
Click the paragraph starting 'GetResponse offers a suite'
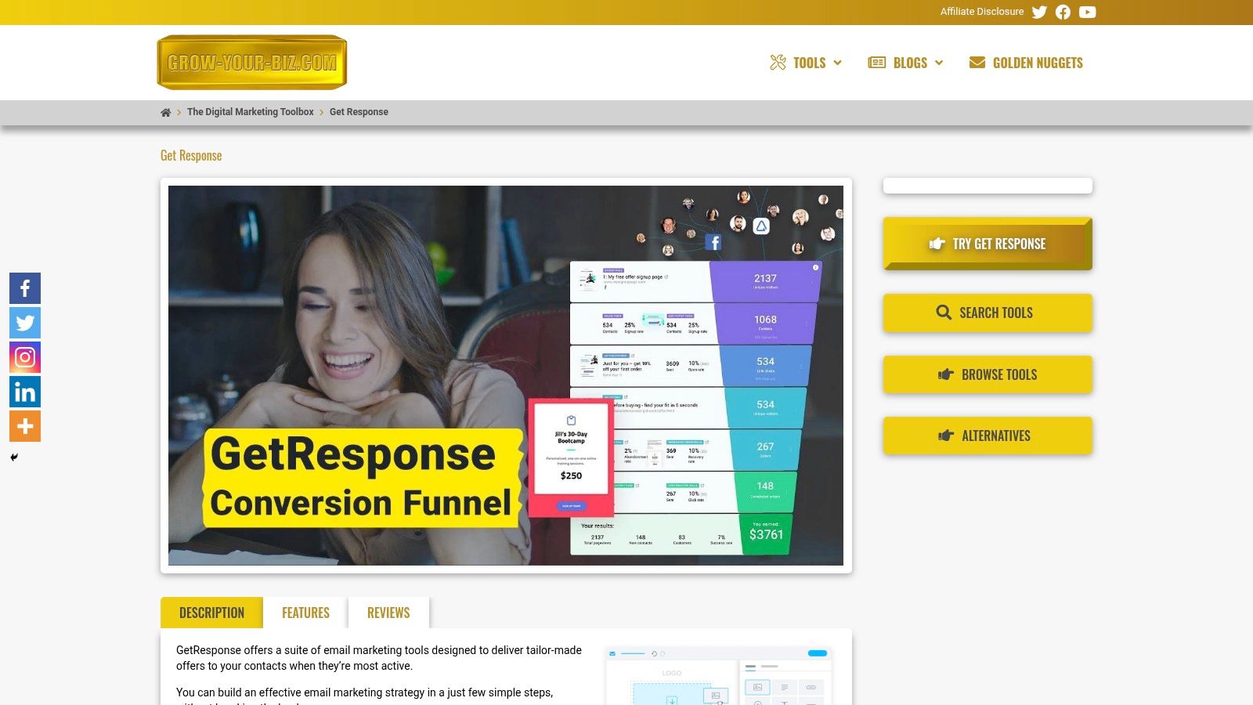coord(379,658)
